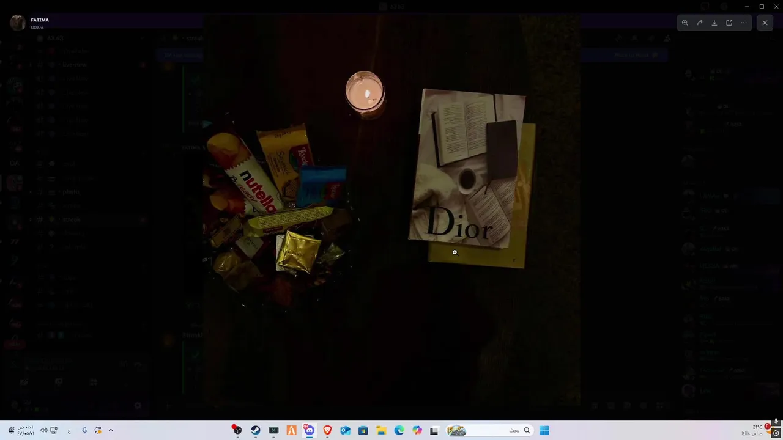
Task: Open Task View from taskbar
Action: tap(434, 430)
